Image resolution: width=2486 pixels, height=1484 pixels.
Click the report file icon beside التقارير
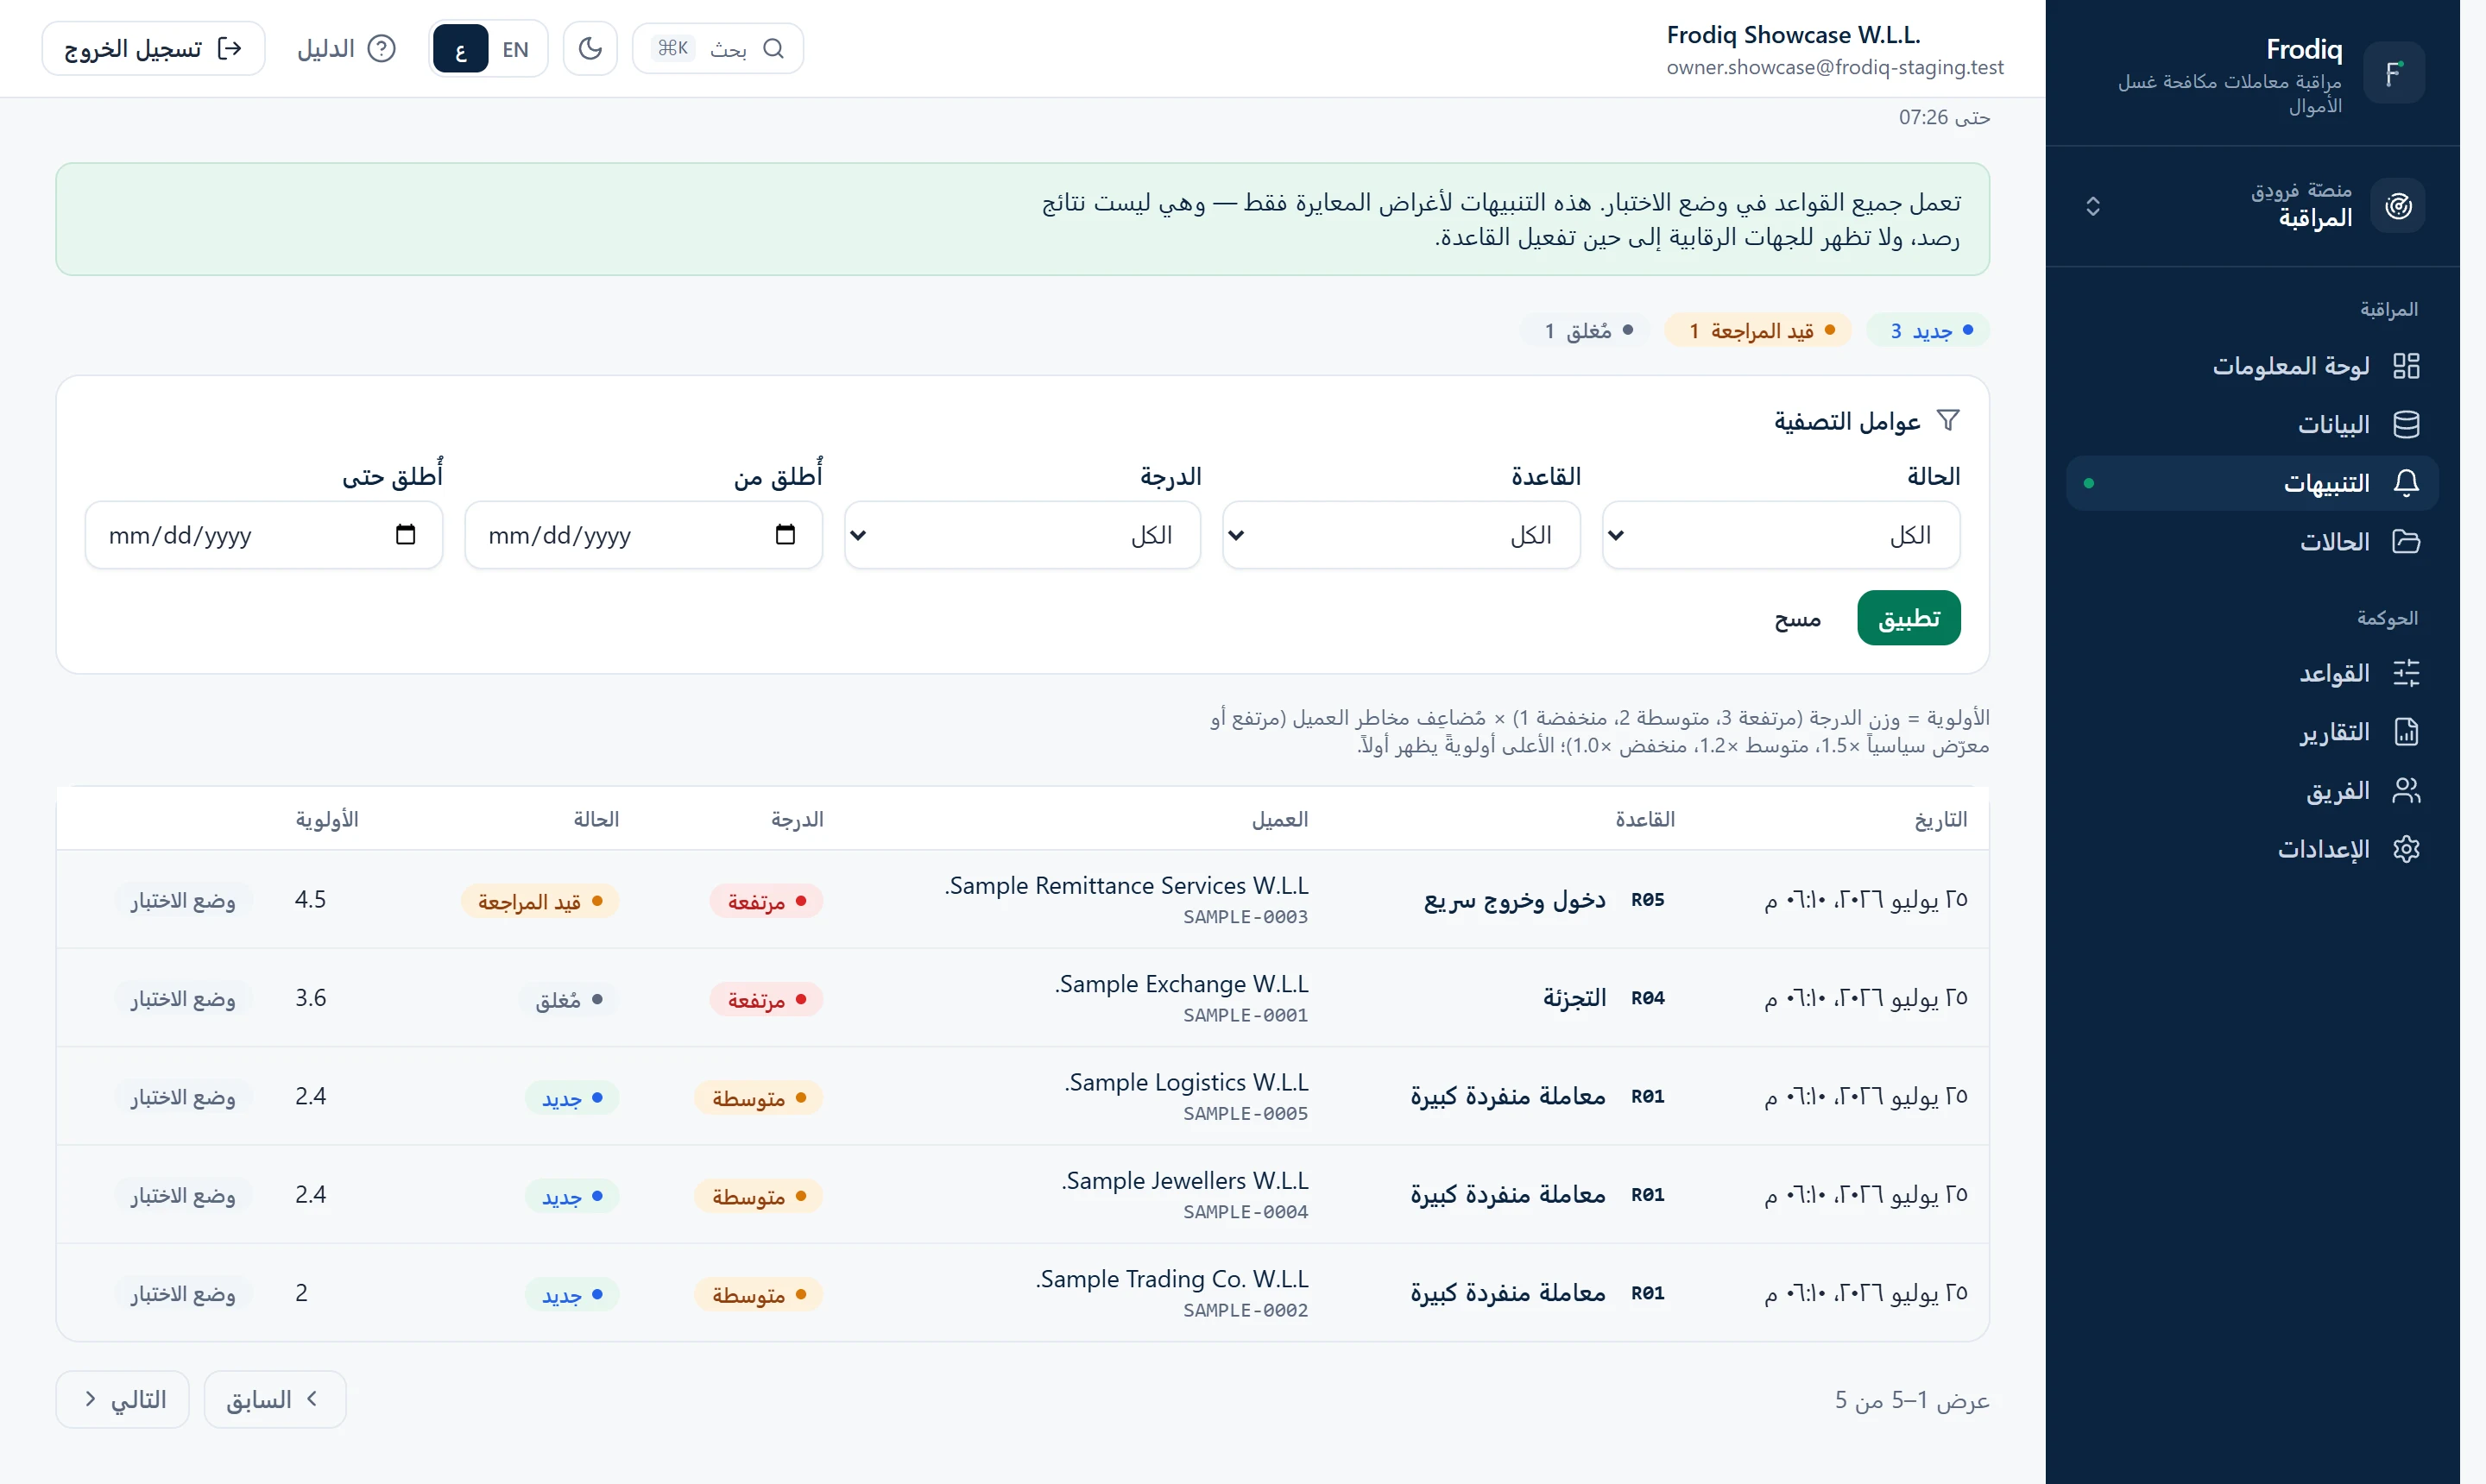tap(2406, 733)
